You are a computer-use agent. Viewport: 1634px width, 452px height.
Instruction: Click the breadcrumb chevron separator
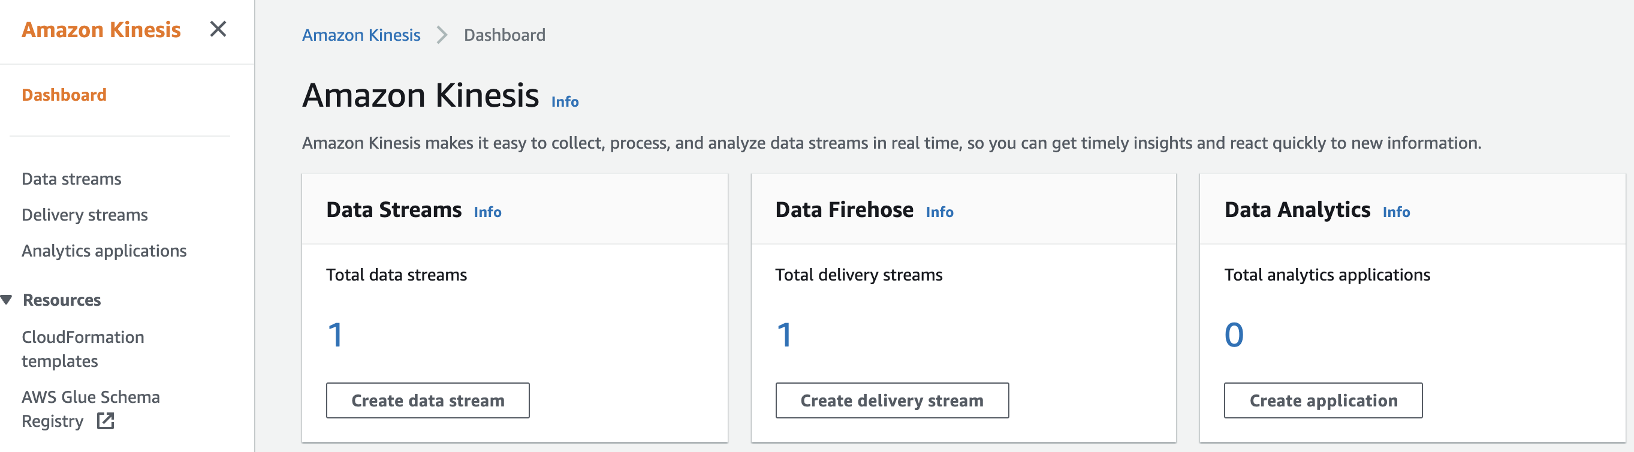442,35
